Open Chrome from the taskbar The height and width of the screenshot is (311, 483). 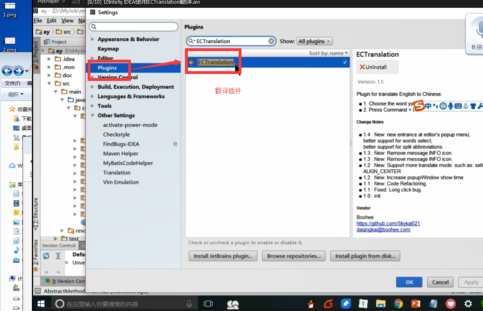coord(398,304)
